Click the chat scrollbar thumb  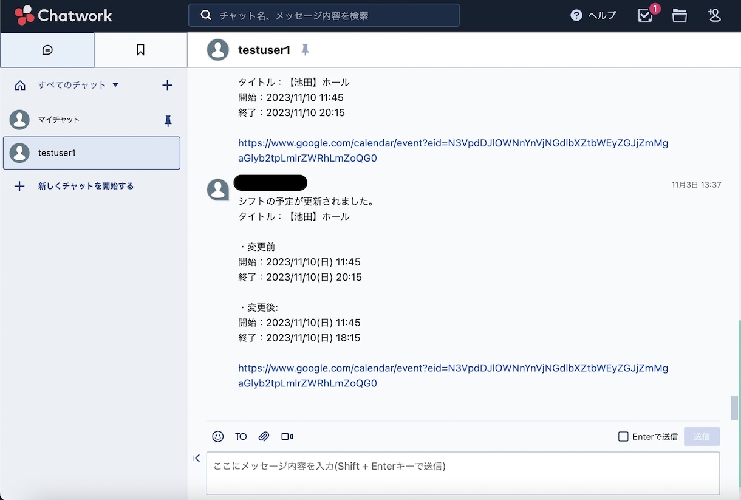734,408
